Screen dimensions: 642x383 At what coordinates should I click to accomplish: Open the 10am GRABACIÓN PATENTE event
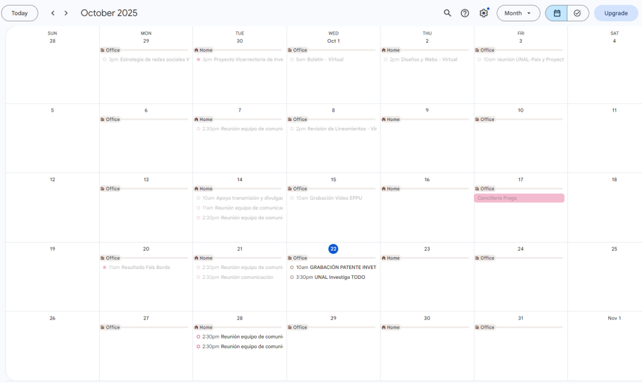[x=336, y=267]
